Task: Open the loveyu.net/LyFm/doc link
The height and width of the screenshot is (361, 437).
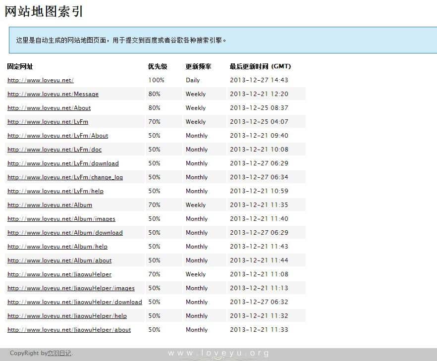Action: click(55, 150)
